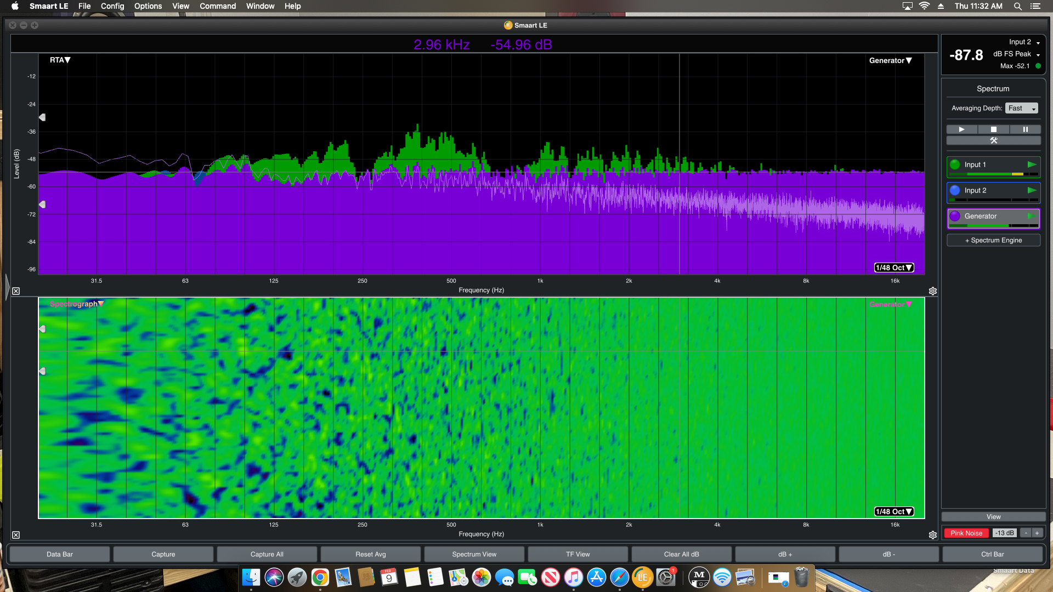1053x592 pixels.
Task: Switch to TF View
Action: point(578,554)
